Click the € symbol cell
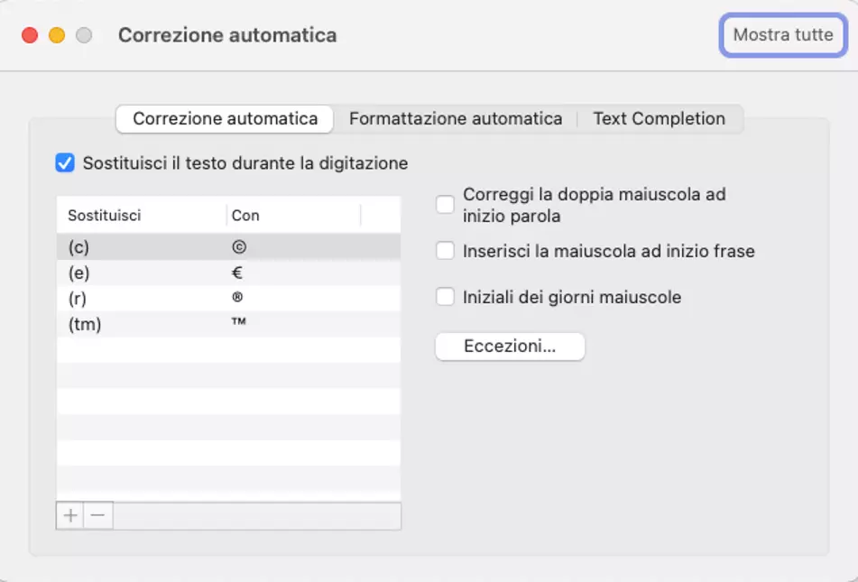This screenshot has height=582, width=858. [x=237, y=273]
